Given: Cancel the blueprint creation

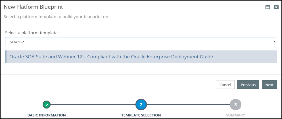Looking at the screenshot, I should pyautogui.click(x=225, y=85).
